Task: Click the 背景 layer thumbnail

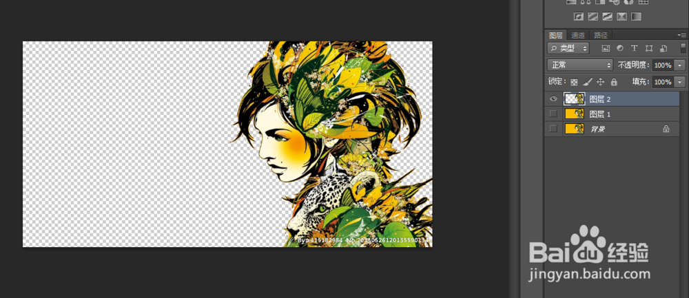Action: pos(575,129)
